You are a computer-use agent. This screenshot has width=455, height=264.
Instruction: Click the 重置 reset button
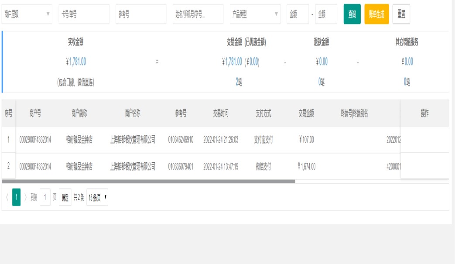point(401,14)
